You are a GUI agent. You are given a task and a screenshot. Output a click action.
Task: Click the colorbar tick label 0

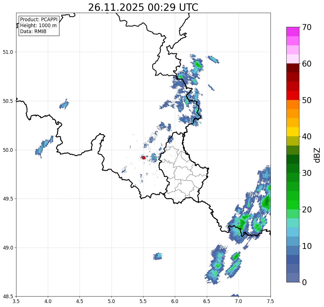click(x=304, y=282)
